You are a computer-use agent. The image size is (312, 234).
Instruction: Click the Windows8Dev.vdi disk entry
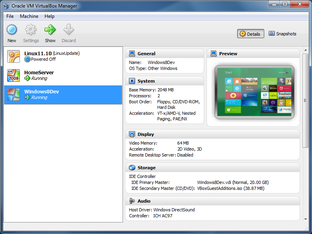tap(233, 182)
